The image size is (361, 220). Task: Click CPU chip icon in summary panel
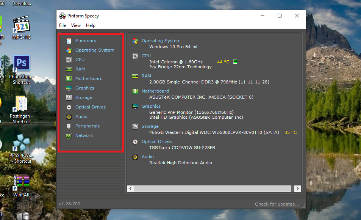pyautogui.click(x=135, y=56)
